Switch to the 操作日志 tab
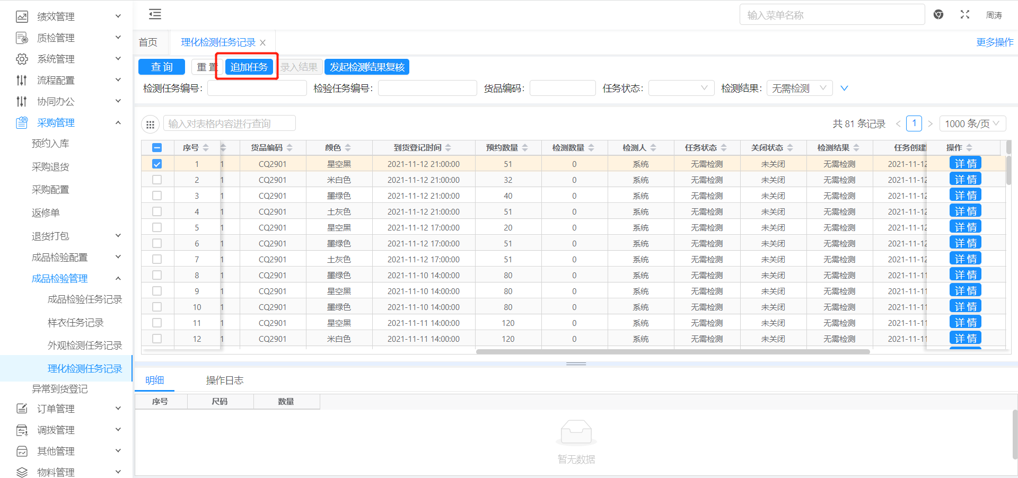This screenshot has height=478, width=1018. pos(224,380)
